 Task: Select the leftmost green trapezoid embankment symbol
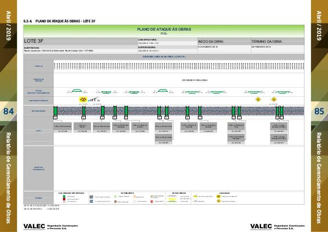(77, 91)
